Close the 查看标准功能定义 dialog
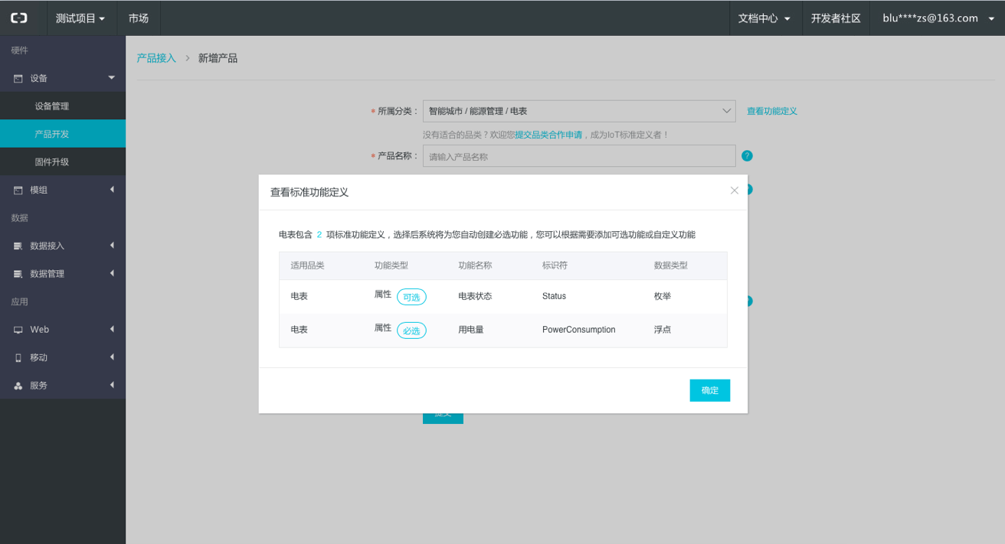Screen dimensions: 1005x544 point(735,191)
